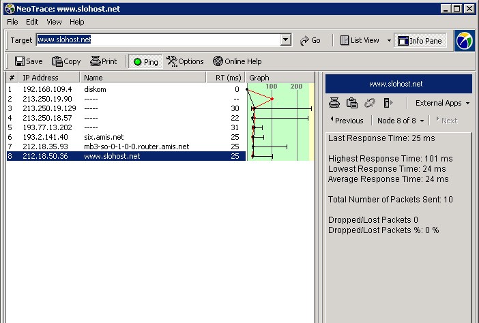The image size is (479, 323).
Task: Sort by RT (ms) column header
Action: [226, 78]
